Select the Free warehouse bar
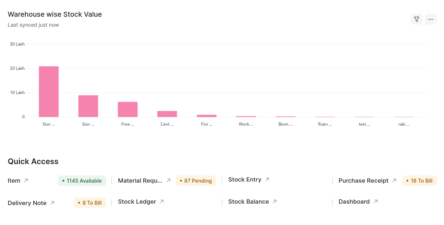Screen dimensions: 444x225 pyautogui.click(x=128, y=109)
